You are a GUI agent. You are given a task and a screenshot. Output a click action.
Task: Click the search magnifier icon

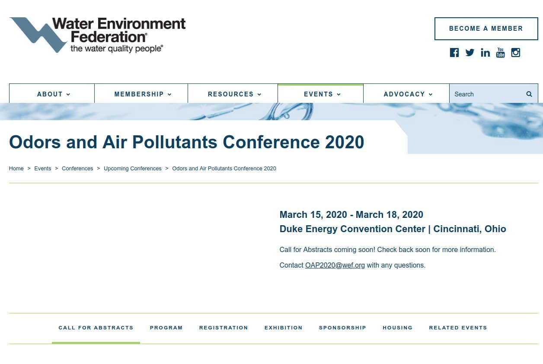tap(529, 94)
